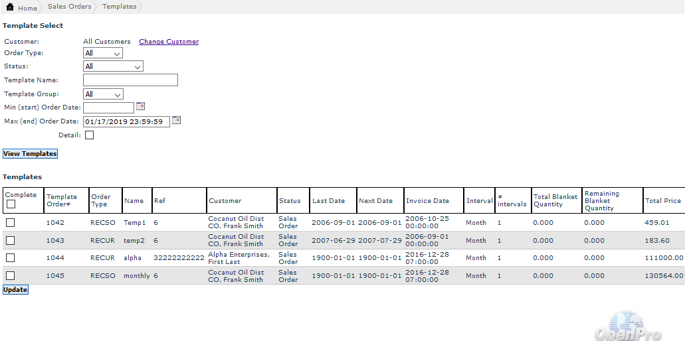Toggle the Detail checkbox

click(90, 135)
